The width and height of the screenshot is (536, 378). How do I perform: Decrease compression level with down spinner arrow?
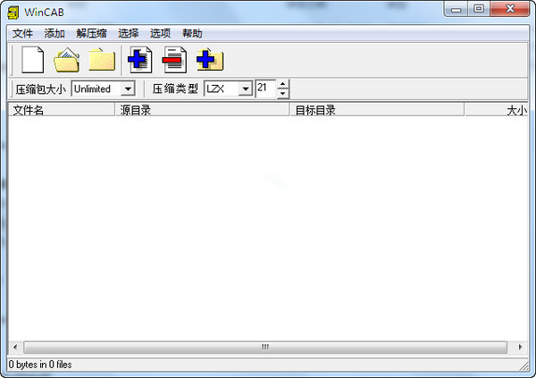pyautogui.click(x=282, y=94)
